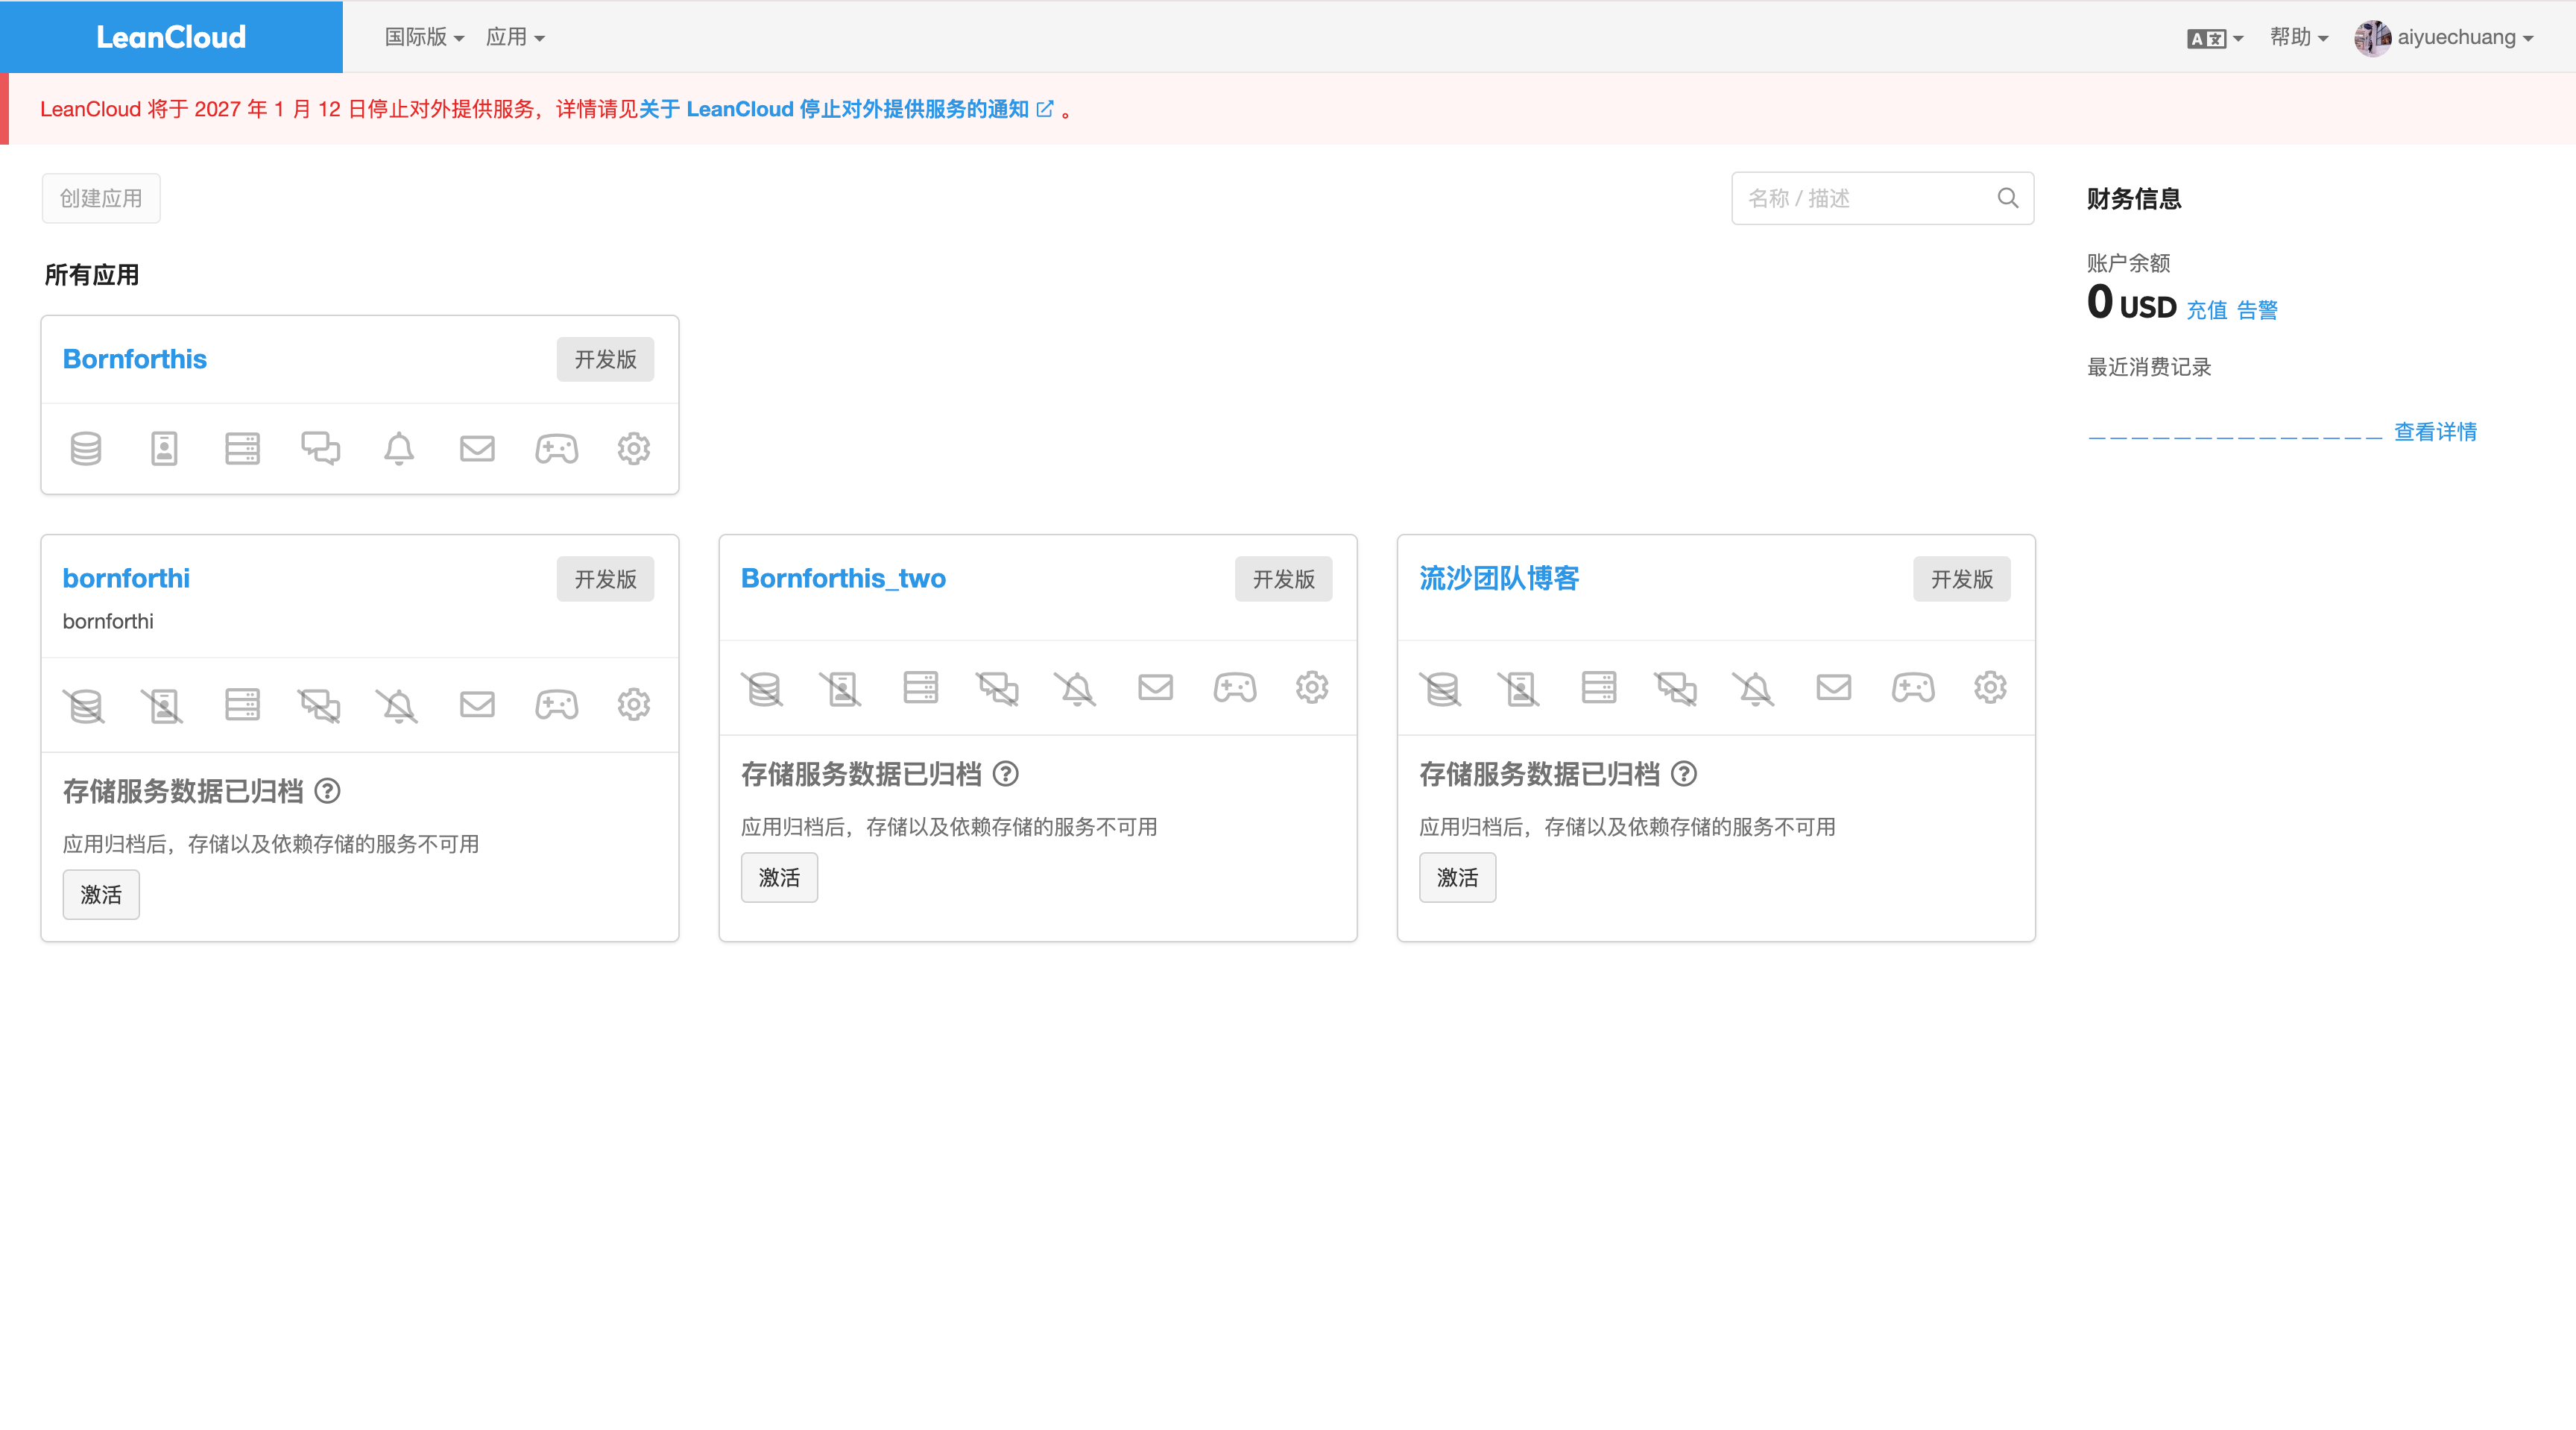This screenshot has height=1430, width=2576.
Task: Activate the archived bornforthi app
Action: click(101, 894)
